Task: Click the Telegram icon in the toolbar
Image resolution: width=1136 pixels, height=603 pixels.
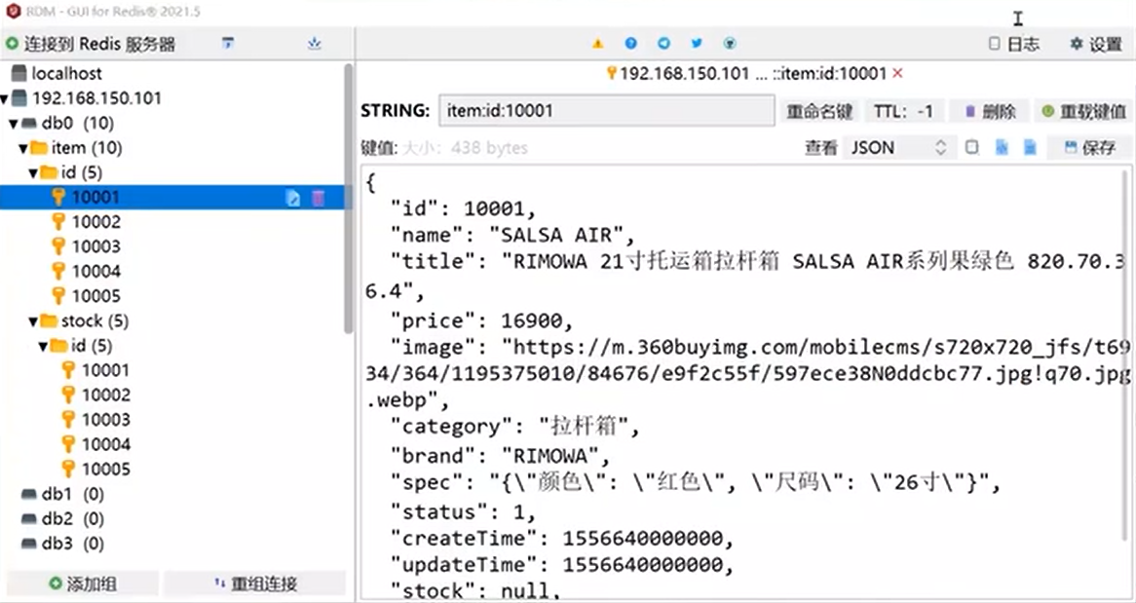Action: pos(663,44)
